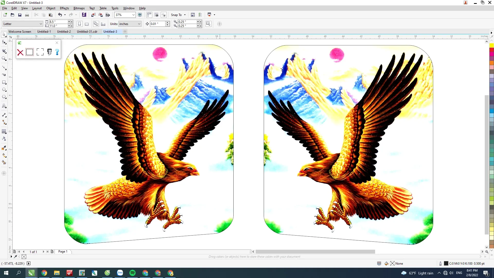Click the Open file icon
Image resolution: width=494 pixels, height=278 pixels.
12,15
